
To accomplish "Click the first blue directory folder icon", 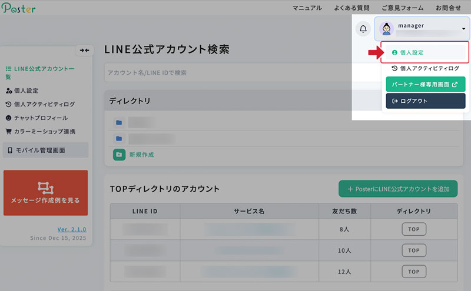I will (x=119, y=123).
